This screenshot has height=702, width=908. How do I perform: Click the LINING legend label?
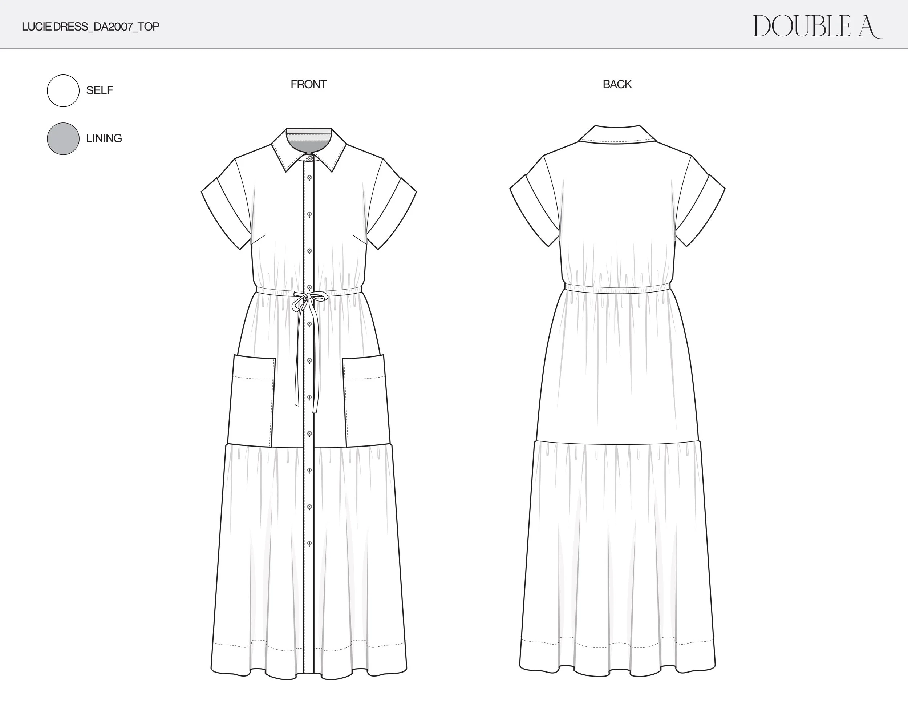(x=104, y=138)
